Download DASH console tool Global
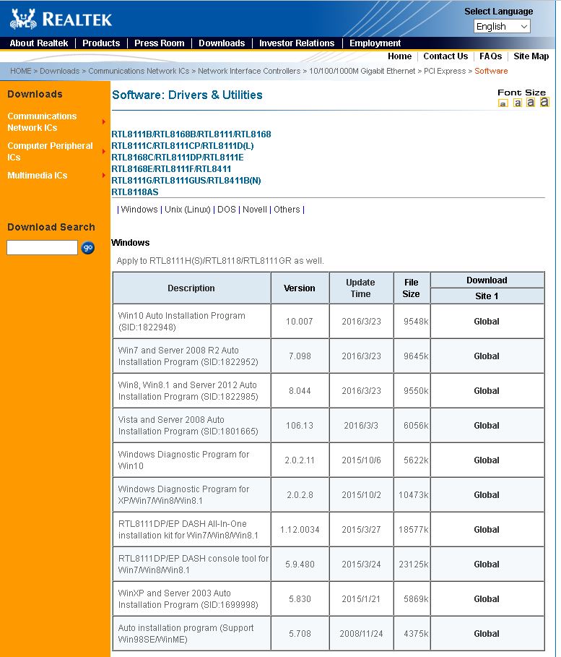This screenshot has width=561, height=657. tap(487, 564)
